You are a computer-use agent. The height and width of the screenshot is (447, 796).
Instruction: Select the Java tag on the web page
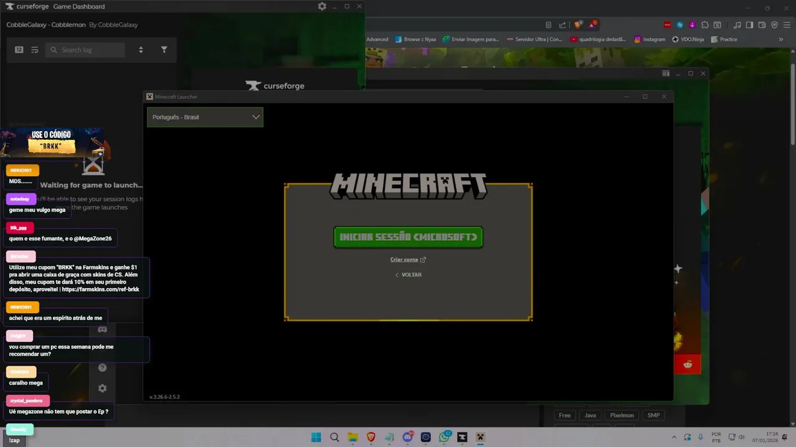(x=590, y=415)
